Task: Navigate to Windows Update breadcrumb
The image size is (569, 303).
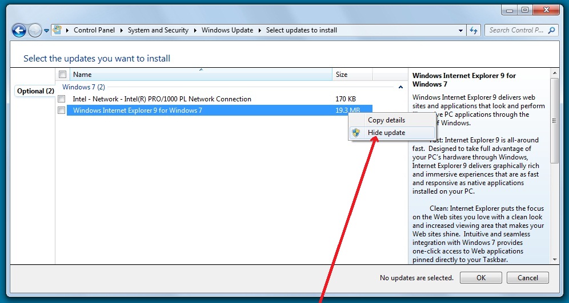Action: click(x=227, y=30)
